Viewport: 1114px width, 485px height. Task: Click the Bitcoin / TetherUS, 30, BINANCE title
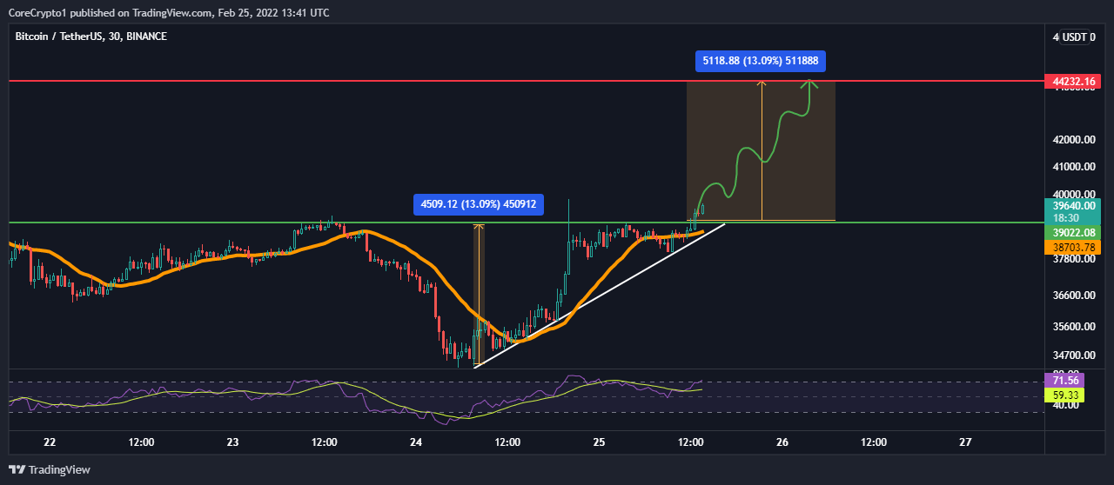coord(91,37)
